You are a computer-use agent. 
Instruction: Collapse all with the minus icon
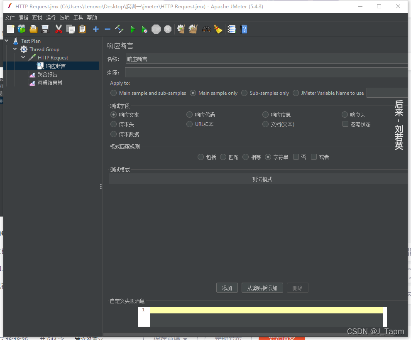click(108, 29)
